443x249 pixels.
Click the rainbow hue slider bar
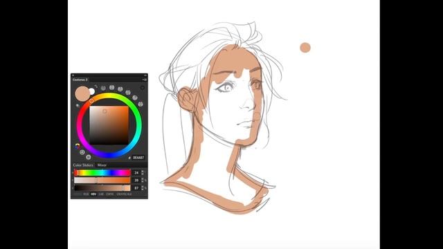click(102, 173)
